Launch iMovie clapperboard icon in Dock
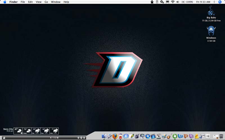Image resolution: width=225 pixels, height=140 pixels. (x=153, y=136)
